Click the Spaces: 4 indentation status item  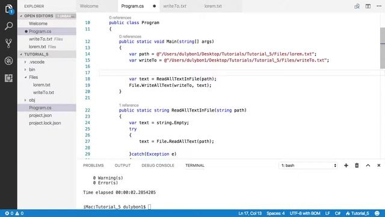coord(276,213)
